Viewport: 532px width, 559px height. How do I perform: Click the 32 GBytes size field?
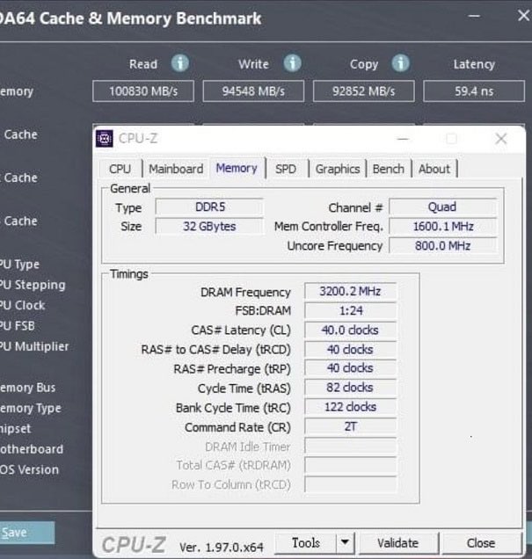tap(209, 226)
